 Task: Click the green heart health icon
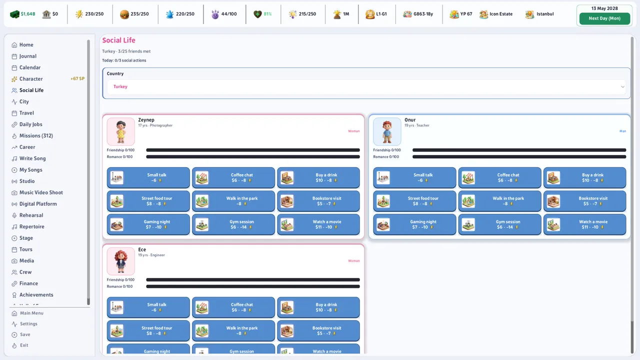click(257, 14)
